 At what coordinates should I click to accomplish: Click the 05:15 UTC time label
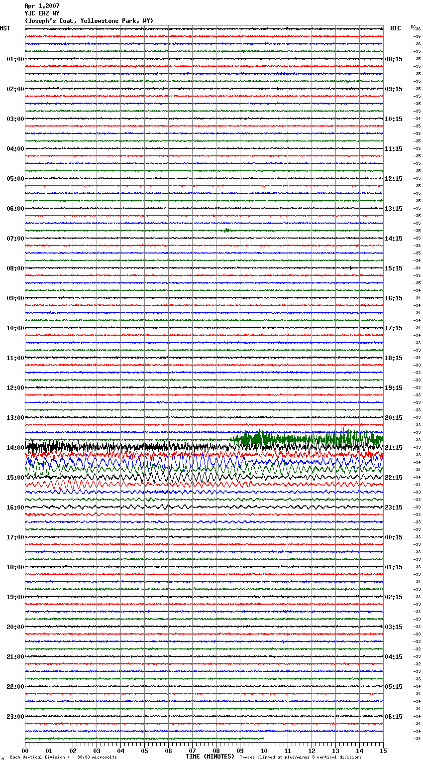(x=394, y=687)
